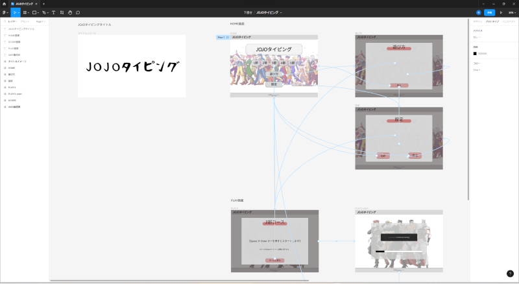Open the help question mark button
The width and height of the screenshot is (519, 284).
pos(510,274)
